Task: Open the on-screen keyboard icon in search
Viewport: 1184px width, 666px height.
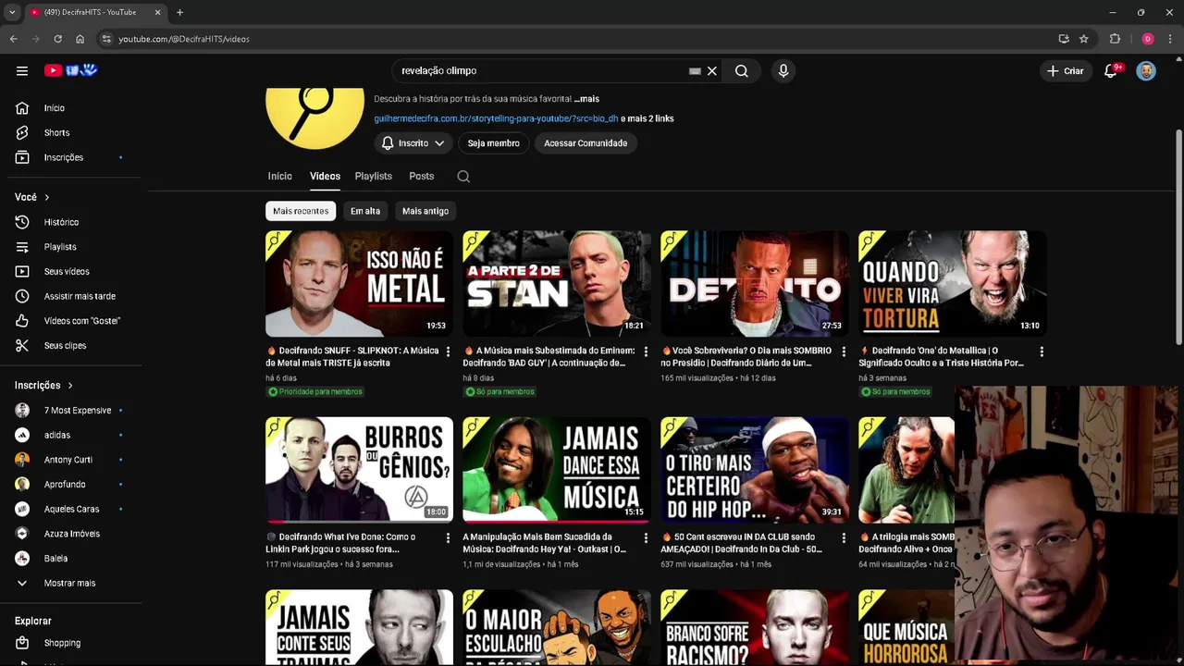Action: [x=695, y=70]
